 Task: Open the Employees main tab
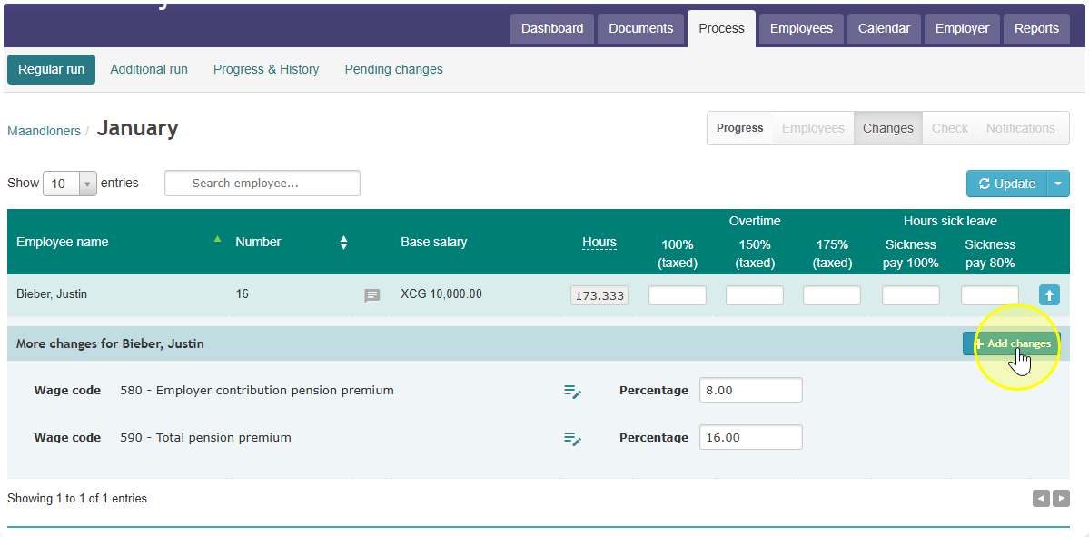pos(801,28)
